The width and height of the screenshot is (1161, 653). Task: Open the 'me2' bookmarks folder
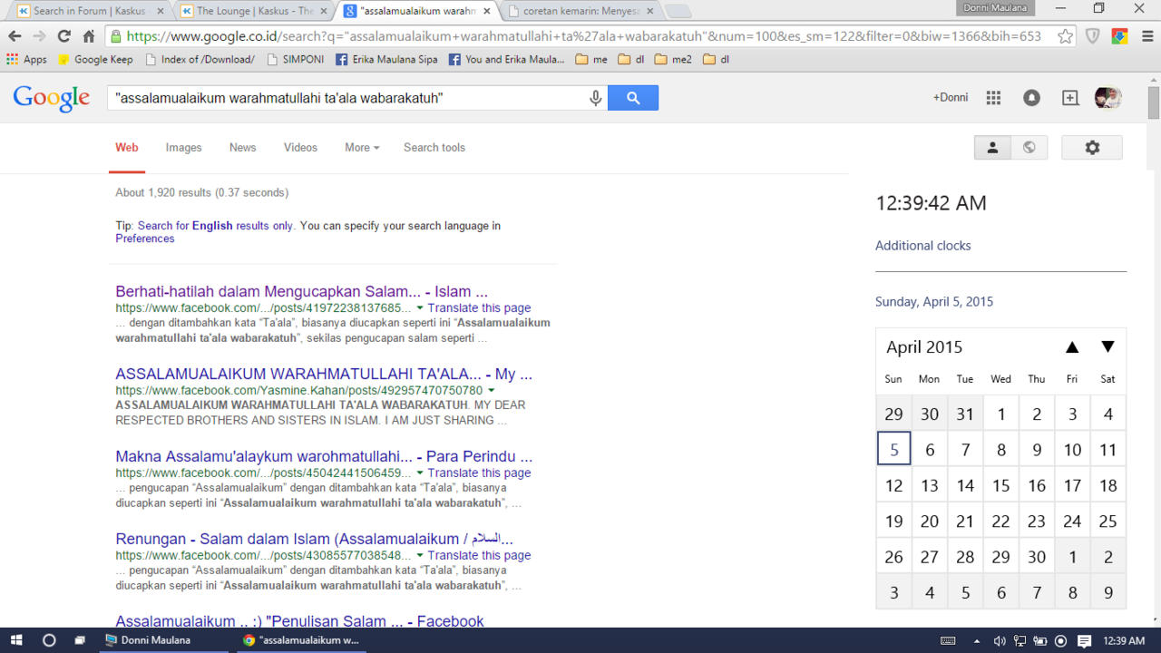click(x=673, y=59)
